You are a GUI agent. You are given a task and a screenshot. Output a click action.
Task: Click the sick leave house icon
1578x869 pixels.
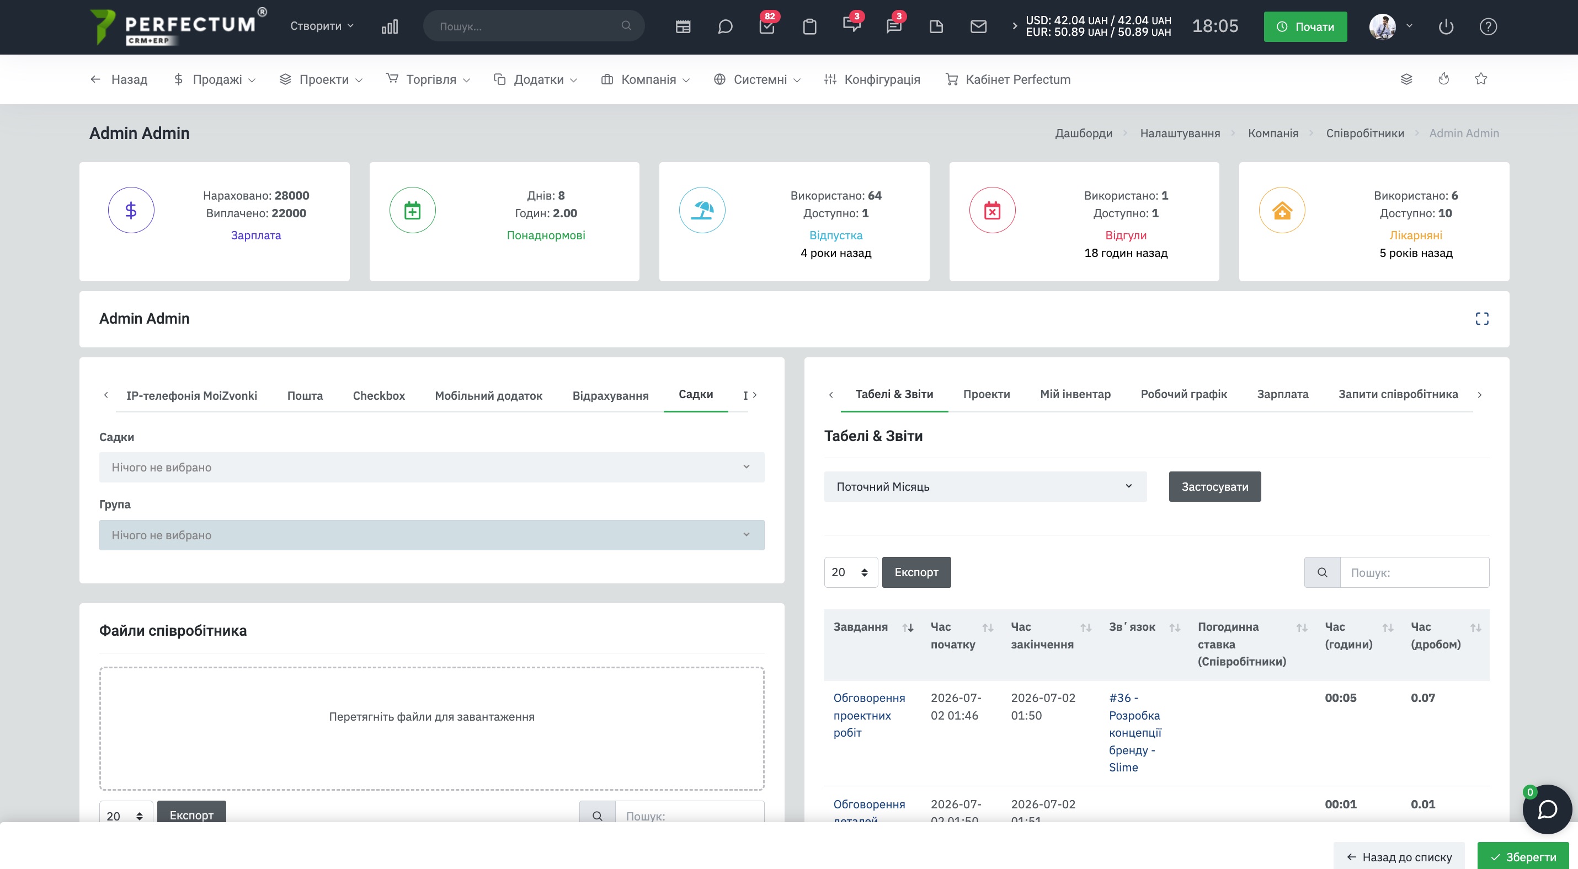pyautogui.click(x=1282, y=210)
